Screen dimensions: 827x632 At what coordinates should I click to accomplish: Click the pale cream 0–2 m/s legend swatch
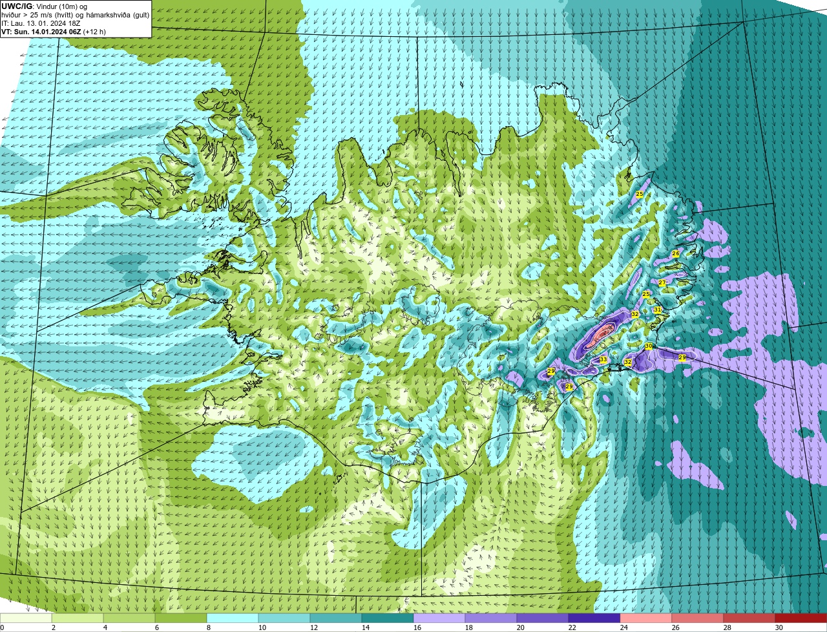pyautogui.click(x=26, y=618)
